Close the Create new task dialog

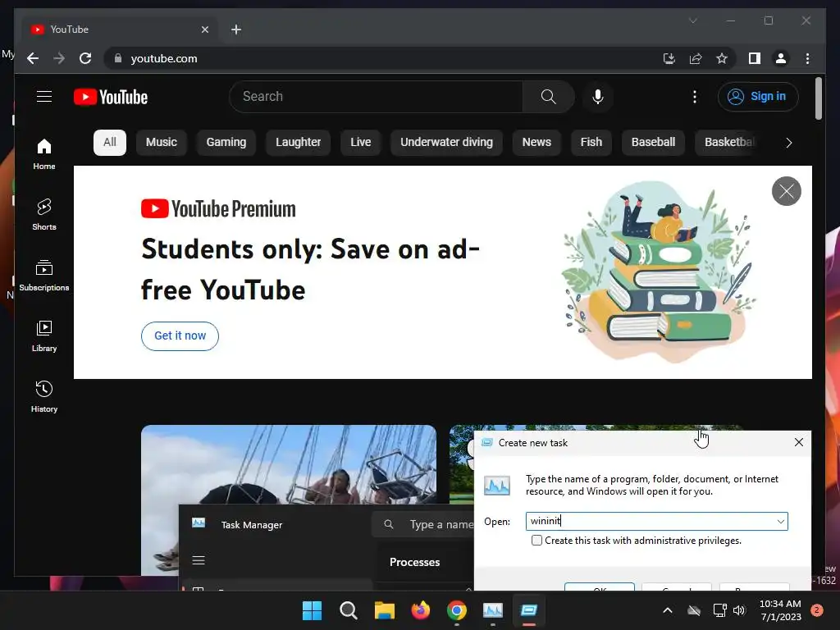point(798,442)
